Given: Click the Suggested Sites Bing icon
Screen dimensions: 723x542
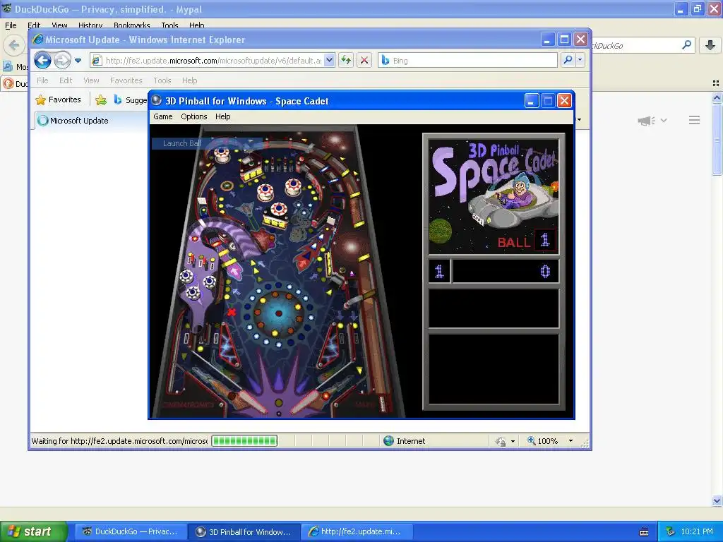Looking at the screenshot, I should pos(118,100).
